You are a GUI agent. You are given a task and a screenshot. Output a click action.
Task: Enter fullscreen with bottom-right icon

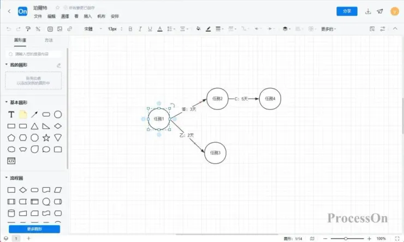click(x=397, y=239)
